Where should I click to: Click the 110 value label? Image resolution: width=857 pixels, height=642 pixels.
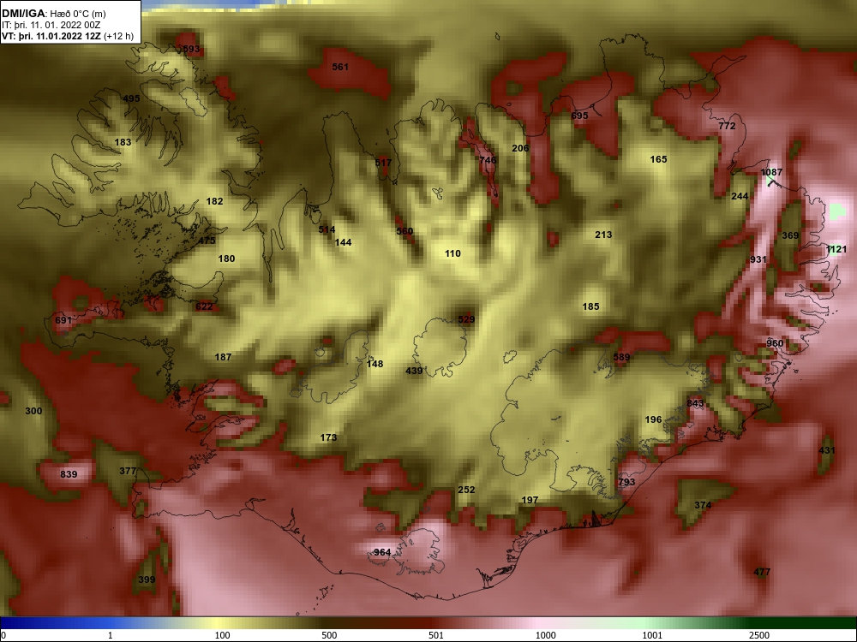pos(452,253)
